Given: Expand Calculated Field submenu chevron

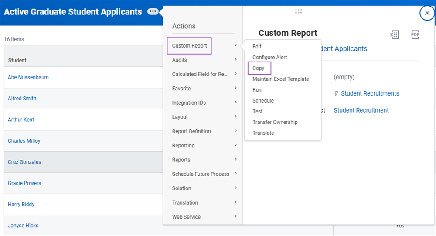Looking at the screenshot, I should click(235, 73).
